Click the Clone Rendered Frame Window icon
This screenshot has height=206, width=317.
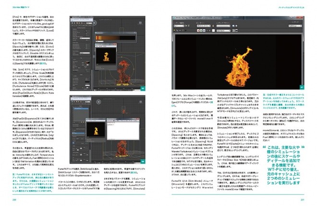[x=180, y=31]
